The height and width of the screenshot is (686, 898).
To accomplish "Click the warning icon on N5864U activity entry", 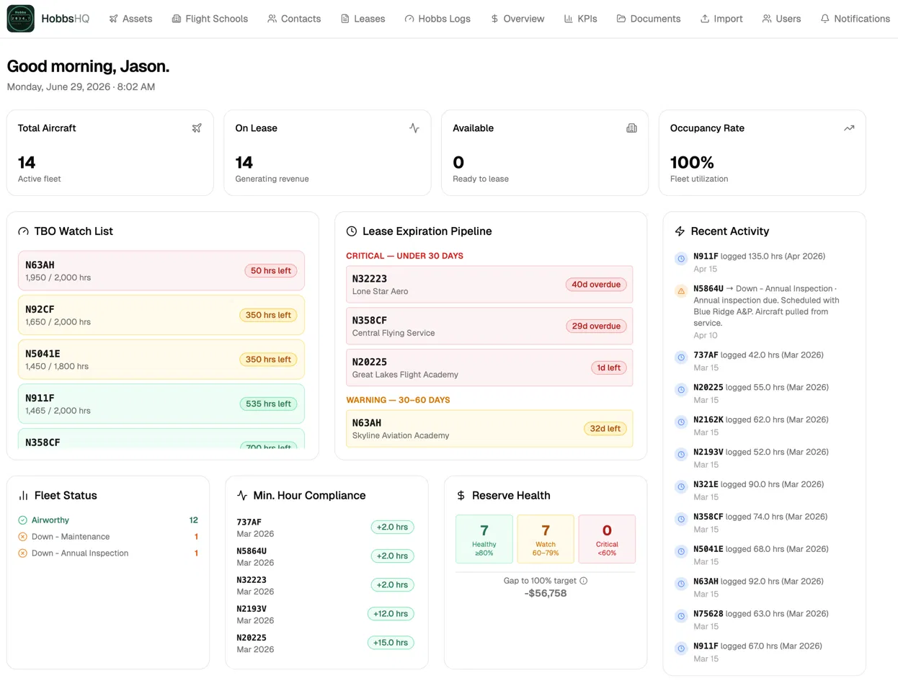I will coord(681,291).
